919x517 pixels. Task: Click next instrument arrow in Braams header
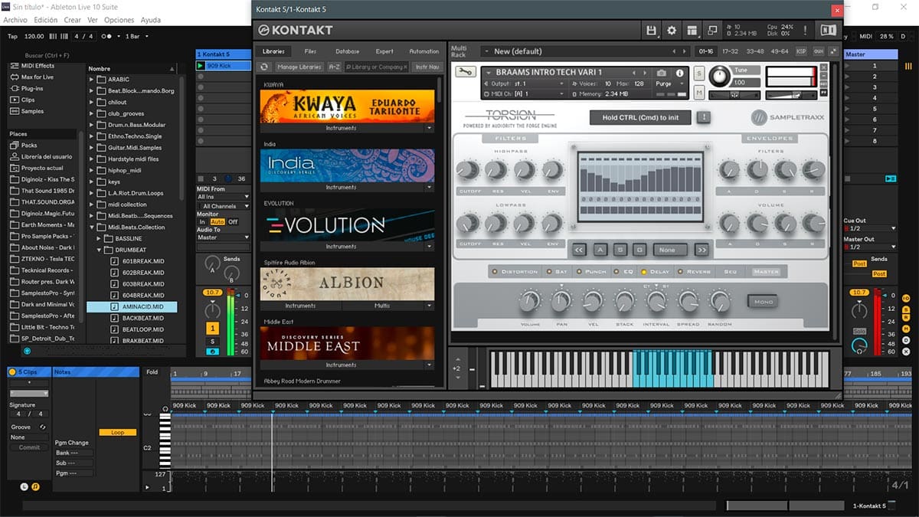[646, 73]
